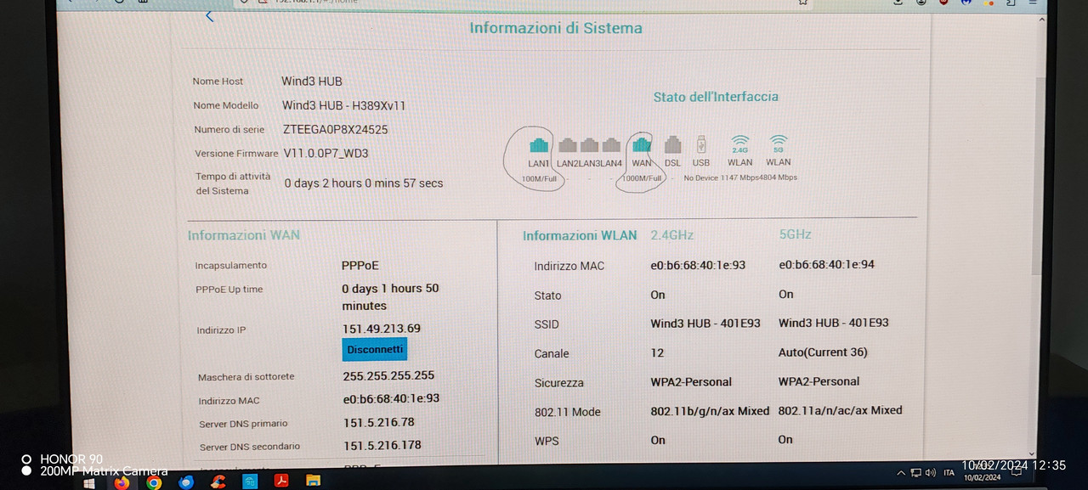Select the 5GHz column header
The height and width of the screenshot is (490, 1088).
(796, 234)
